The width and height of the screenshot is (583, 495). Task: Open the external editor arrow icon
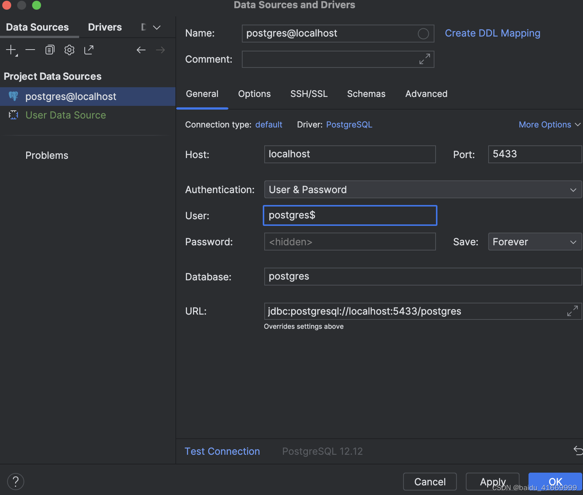(89, 50)
